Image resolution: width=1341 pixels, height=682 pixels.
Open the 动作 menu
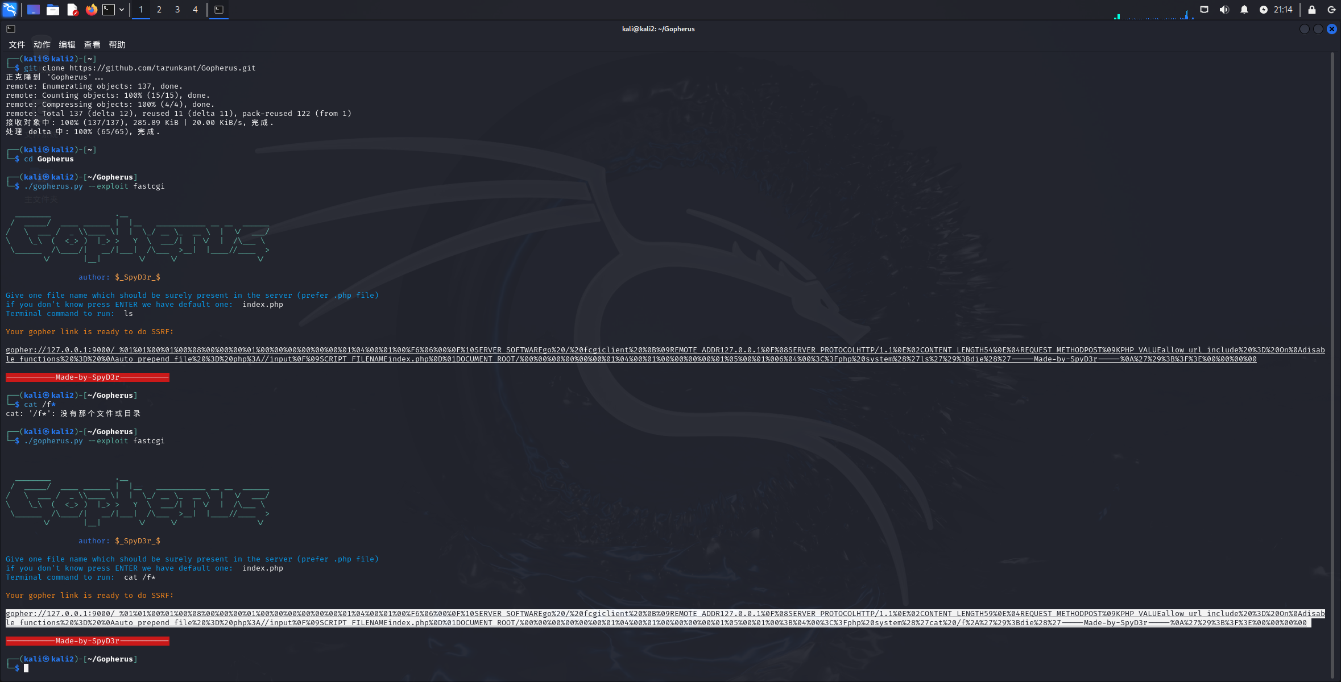(42, 44)
